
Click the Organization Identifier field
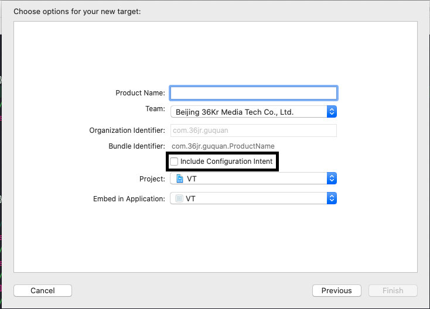254,131
